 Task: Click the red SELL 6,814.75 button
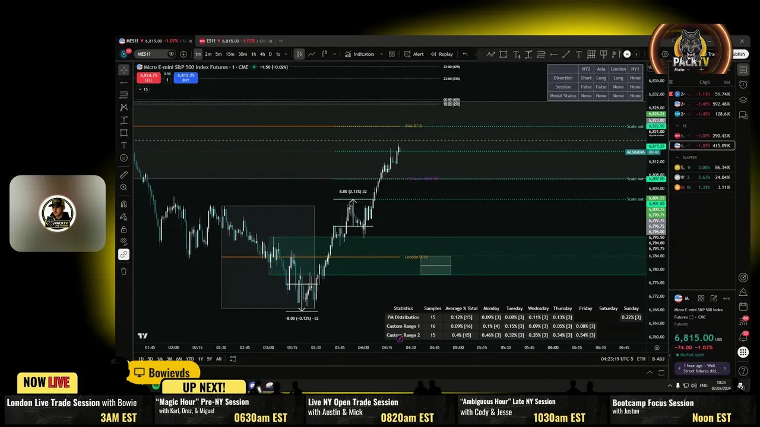click(x=148, y=78)
